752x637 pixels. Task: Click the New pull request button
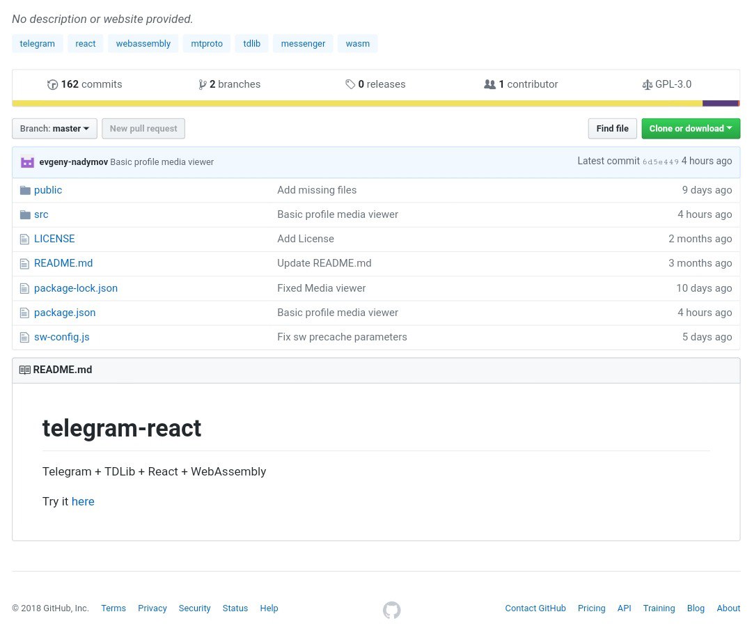coord(143,129)
